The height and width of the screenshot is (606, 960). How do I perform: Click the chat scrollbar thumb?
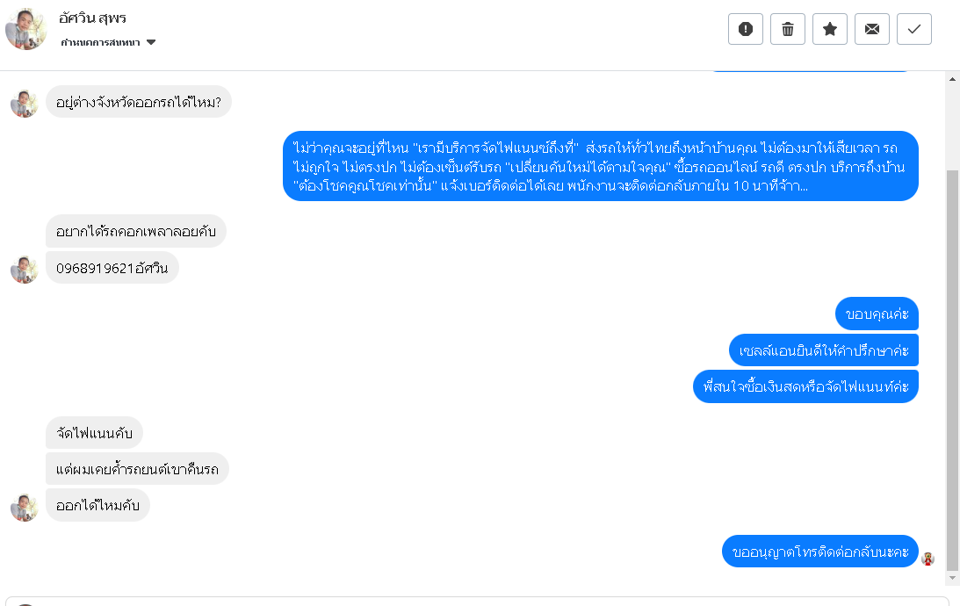952,369
